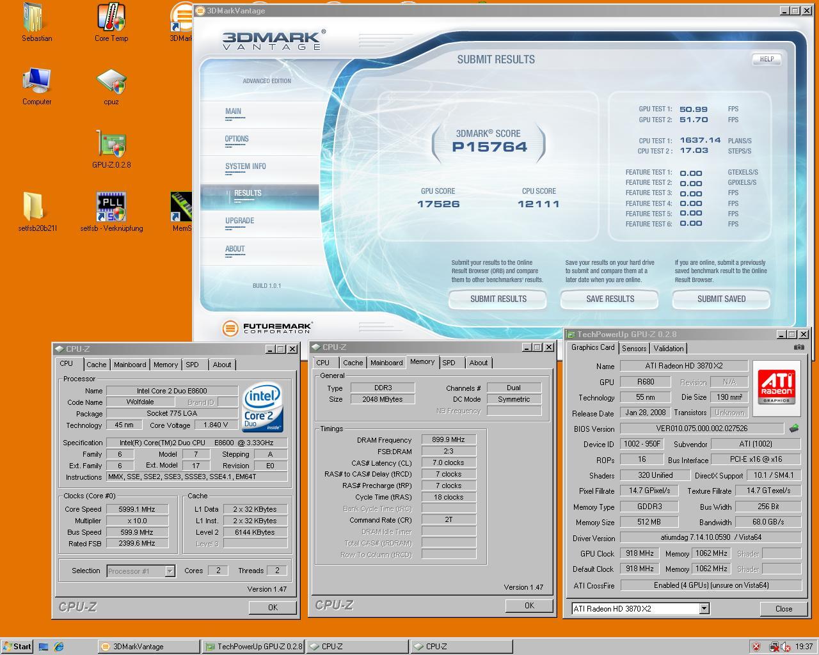
Task: Click the Driver Version field in GPU-Z
Action: (711, 538)
